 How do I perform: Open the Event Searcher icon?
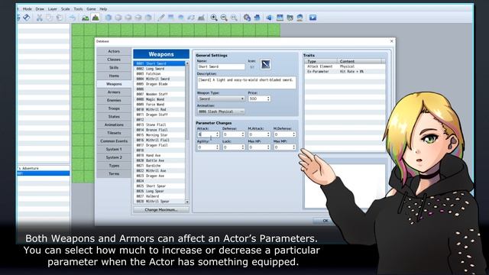point(280,18)
